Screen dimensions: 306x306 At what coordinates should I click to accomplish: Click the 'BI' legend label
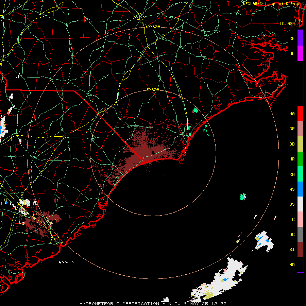[292, 250]
